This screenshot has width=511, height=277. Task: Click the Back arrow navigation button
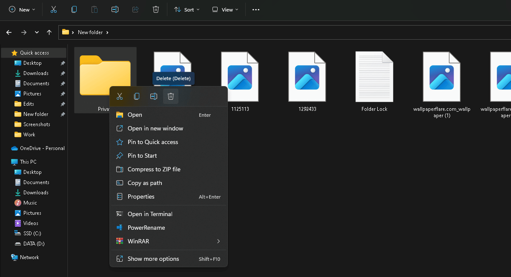tap(9, 32)
